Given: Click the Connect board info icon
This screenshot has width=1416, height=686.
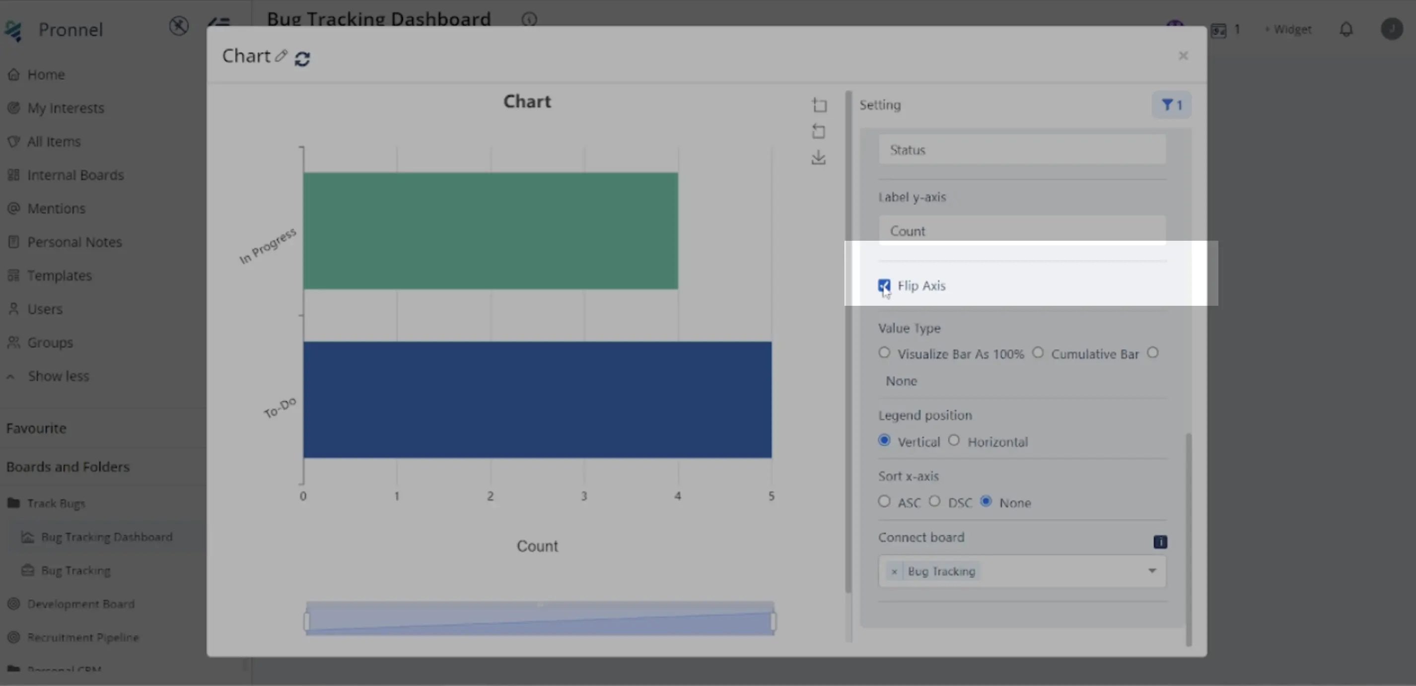Looking at the screenshot, I should (1160, 542).
